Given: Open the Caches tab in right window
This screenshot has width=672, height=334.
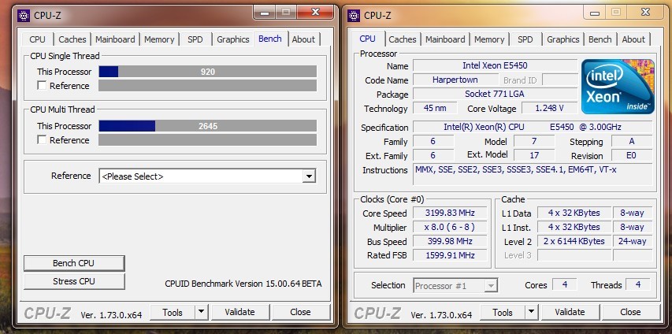Looking at the screenshot, I should (402, 39).
